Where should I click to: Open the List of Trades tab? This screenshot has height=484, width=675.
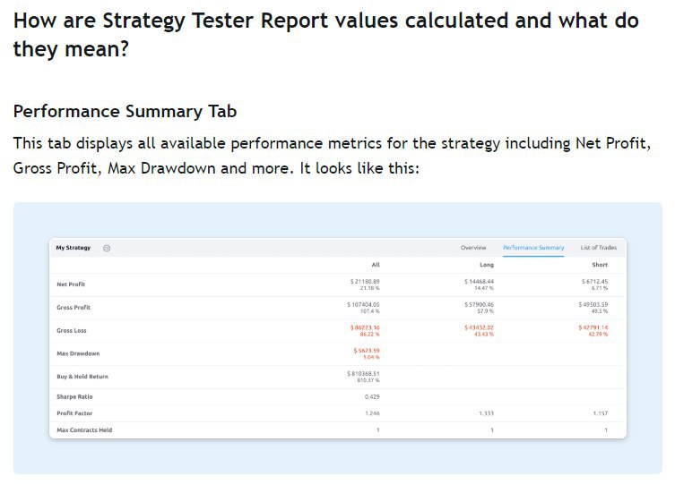pyautogui.click(x=598, y=248)
